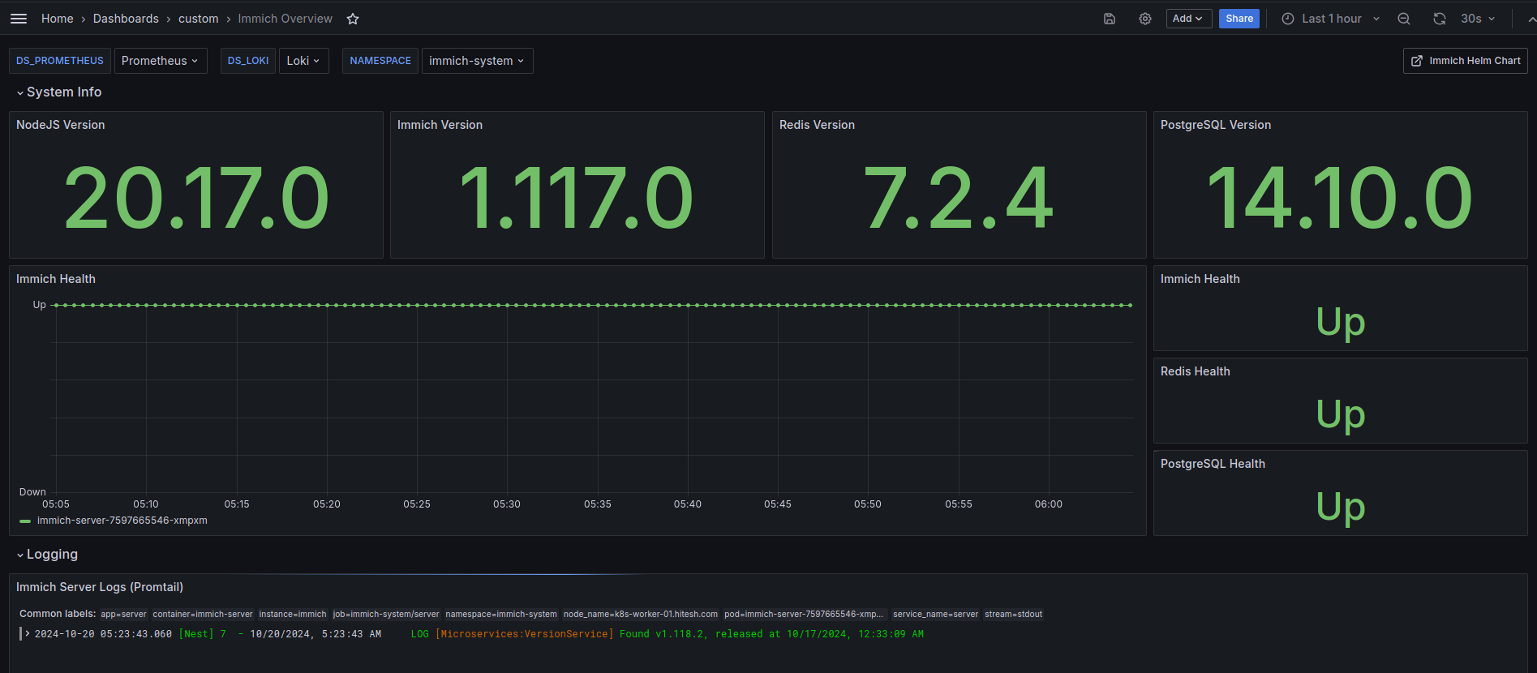Image resolution: width=1537 pixels, height=673 pixels.
Task: Toggle immich-server-7597665546-xmpxm legend series
Action: [x=122, y=521]
